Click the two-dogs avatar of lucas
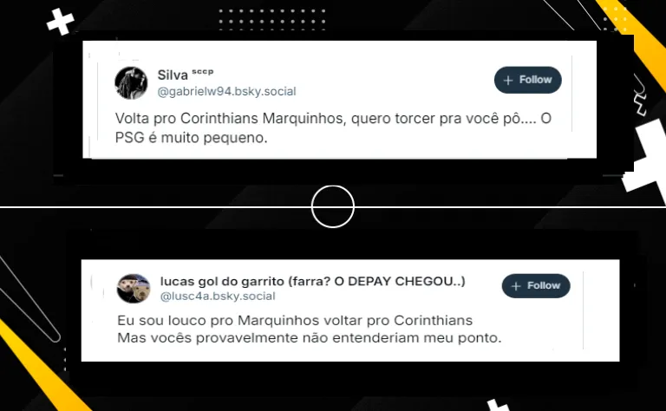This screenshot has height=411, width=666. click(x=134, y=289)
